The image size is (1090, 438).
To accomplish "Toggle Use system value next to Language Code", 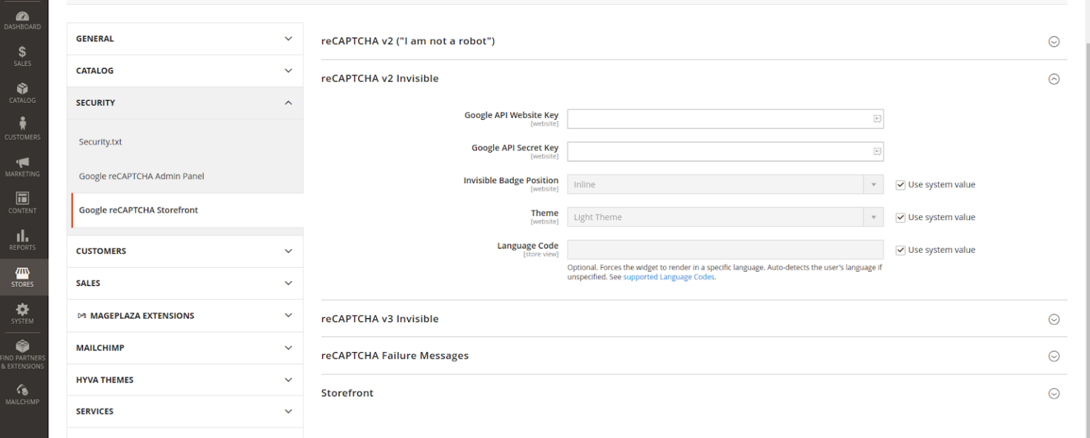I will [x=900, y=249].
